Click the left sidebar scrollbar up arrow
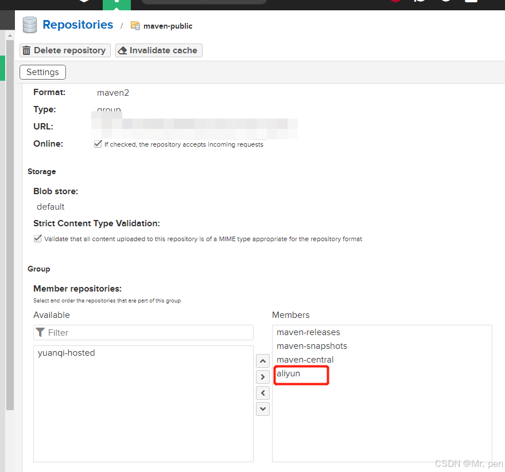 tap(10, 36)
